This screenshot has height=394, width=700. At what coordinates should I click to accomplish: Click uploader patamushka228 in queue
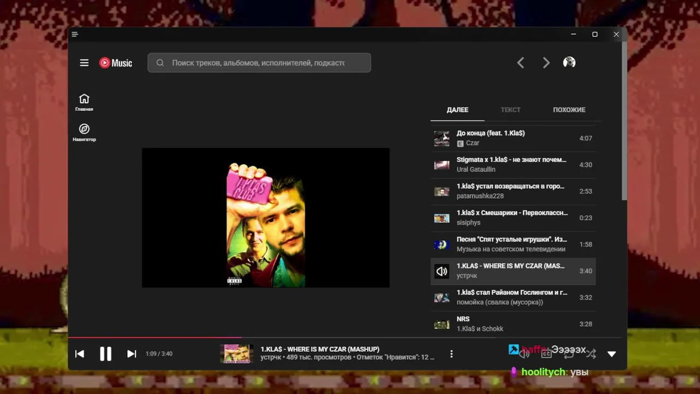pyautogui.click(x=480, y=196)
